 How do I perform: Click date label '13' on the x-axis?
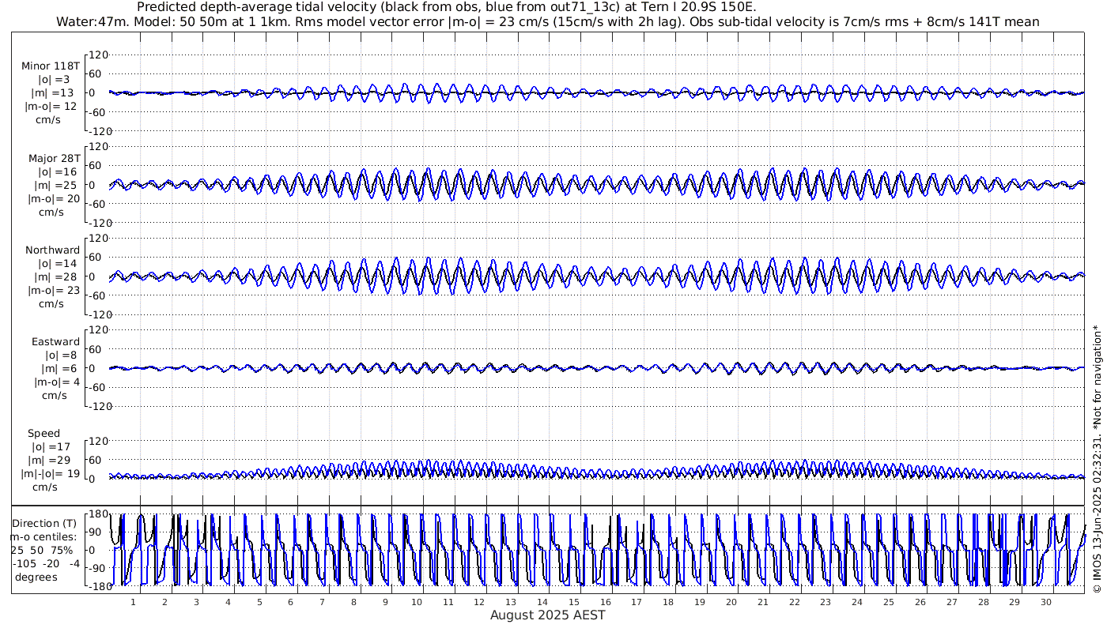512,602
